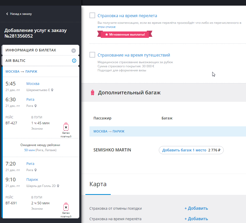Add Страховка на время перелёта to cart
The width and height of the screenshot is (246, 223).
[x=196, y=219]
